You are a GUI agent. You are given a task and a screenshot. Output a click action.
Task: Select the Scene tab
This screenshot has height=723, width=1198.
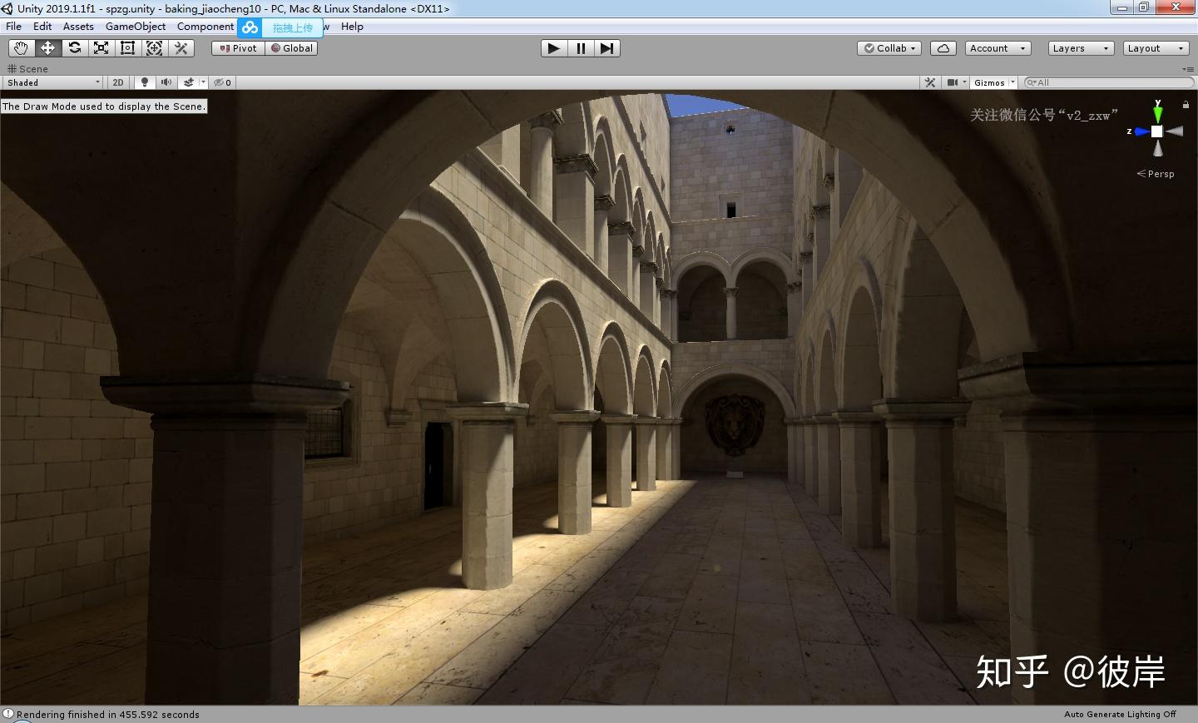coord(27,69)
